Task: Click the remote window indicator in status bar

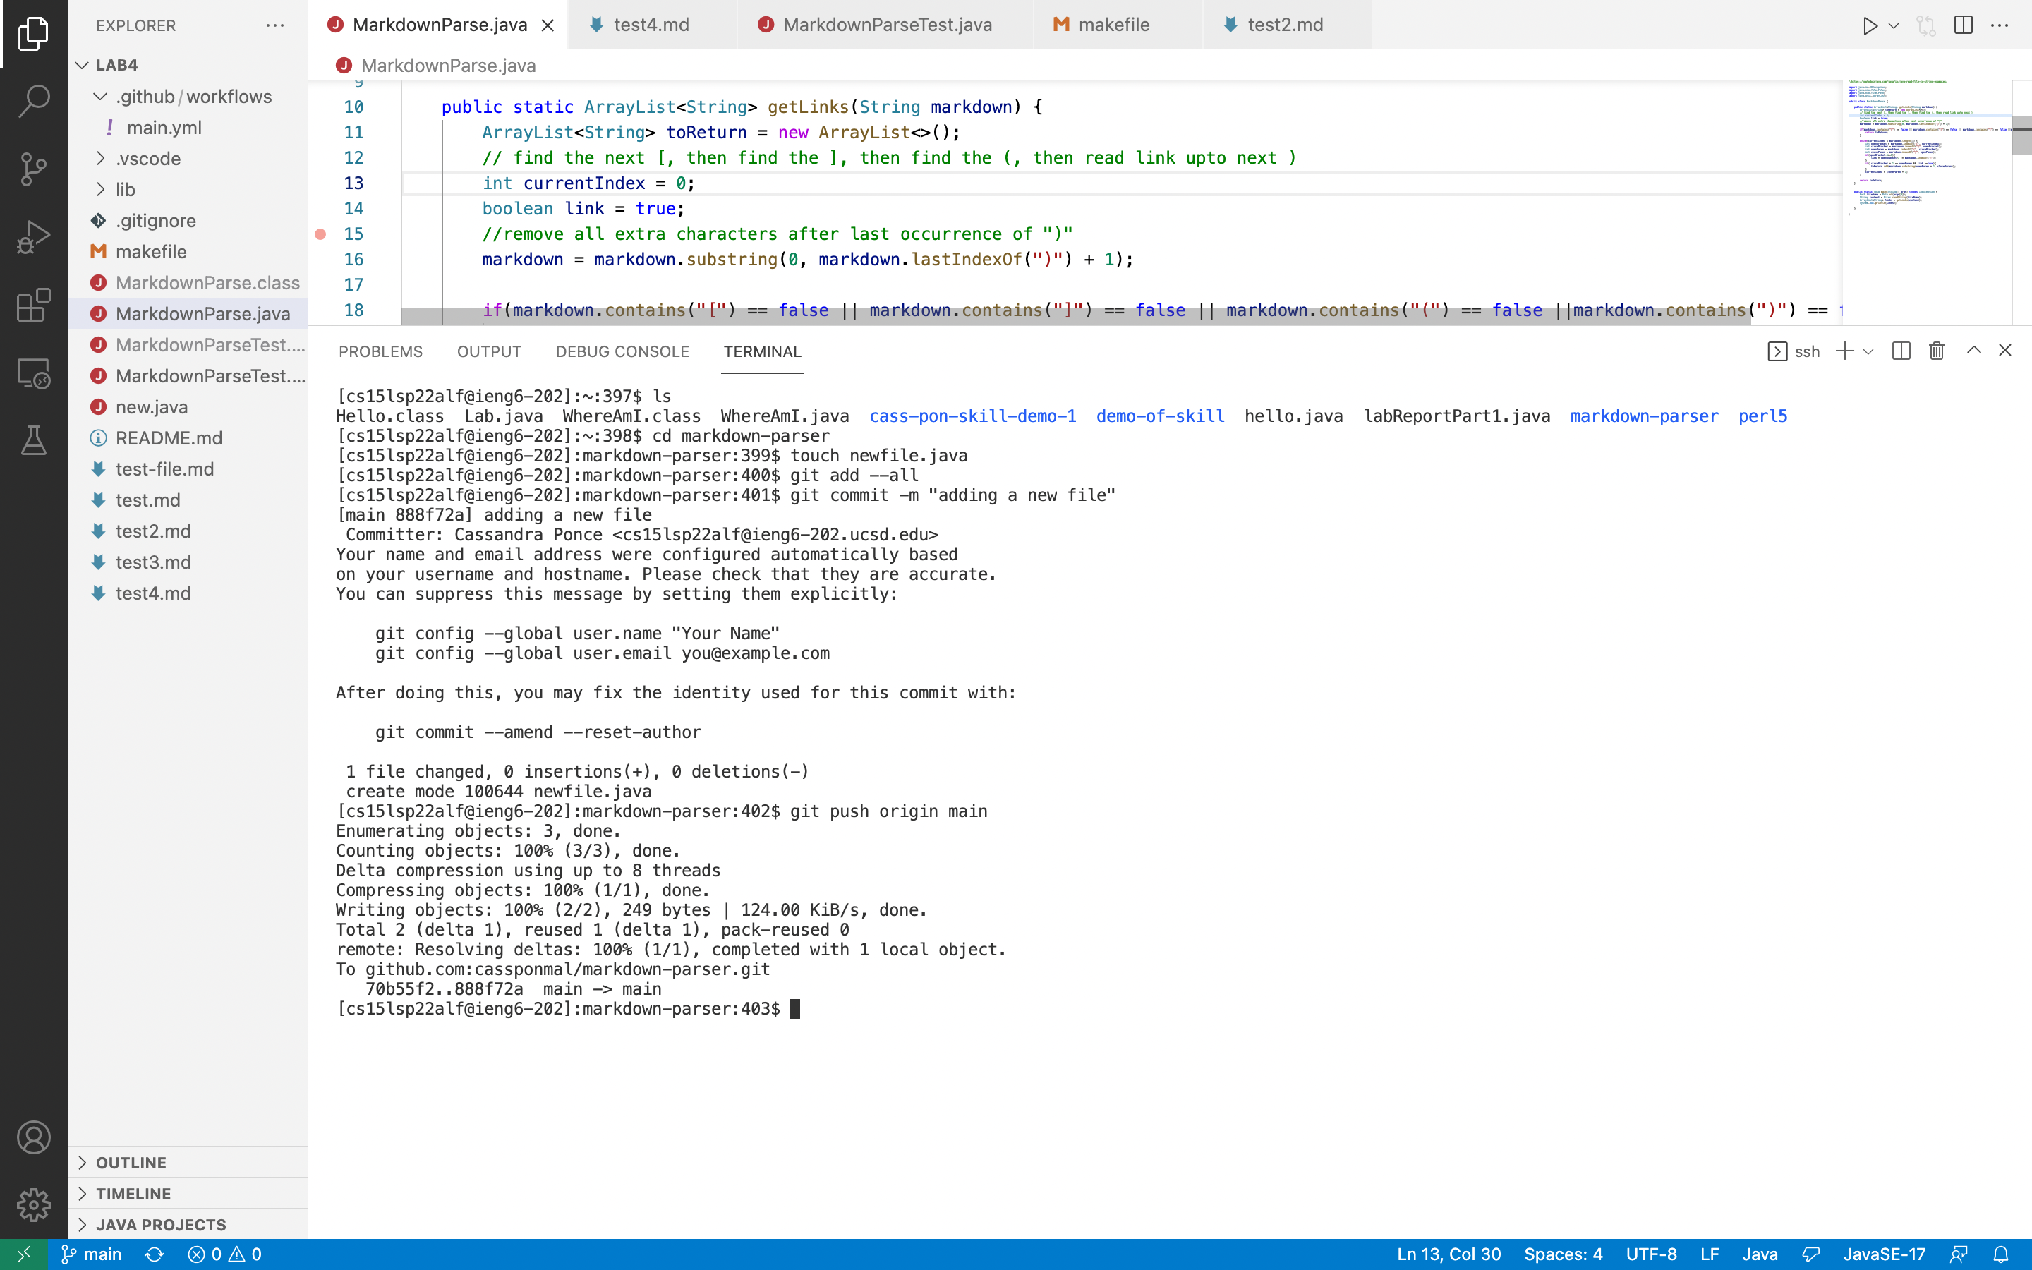Action: pyautogui.click(x=23, y=1254)
